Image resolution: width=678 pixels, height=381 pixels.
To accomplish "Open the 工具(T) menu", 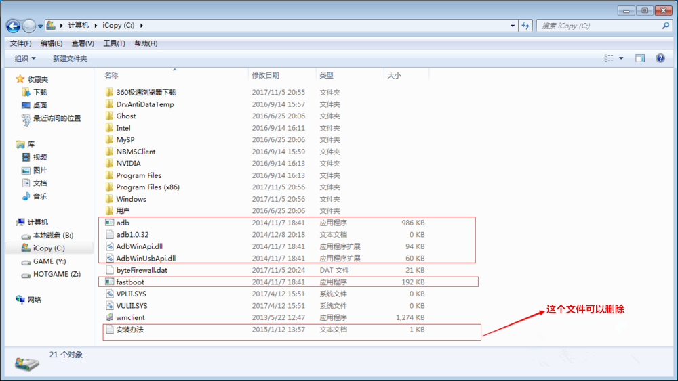I will [114, 43].
